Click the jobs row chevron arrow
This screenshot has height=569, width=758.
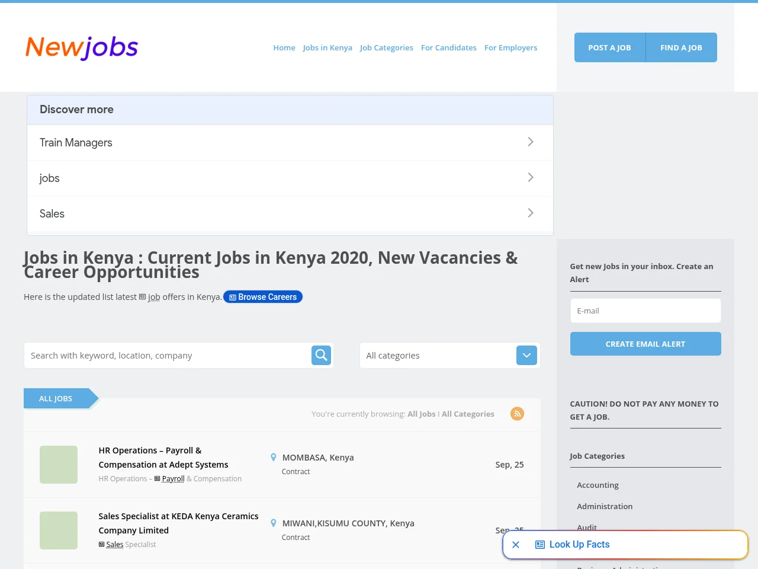click(x=531, y=177)
